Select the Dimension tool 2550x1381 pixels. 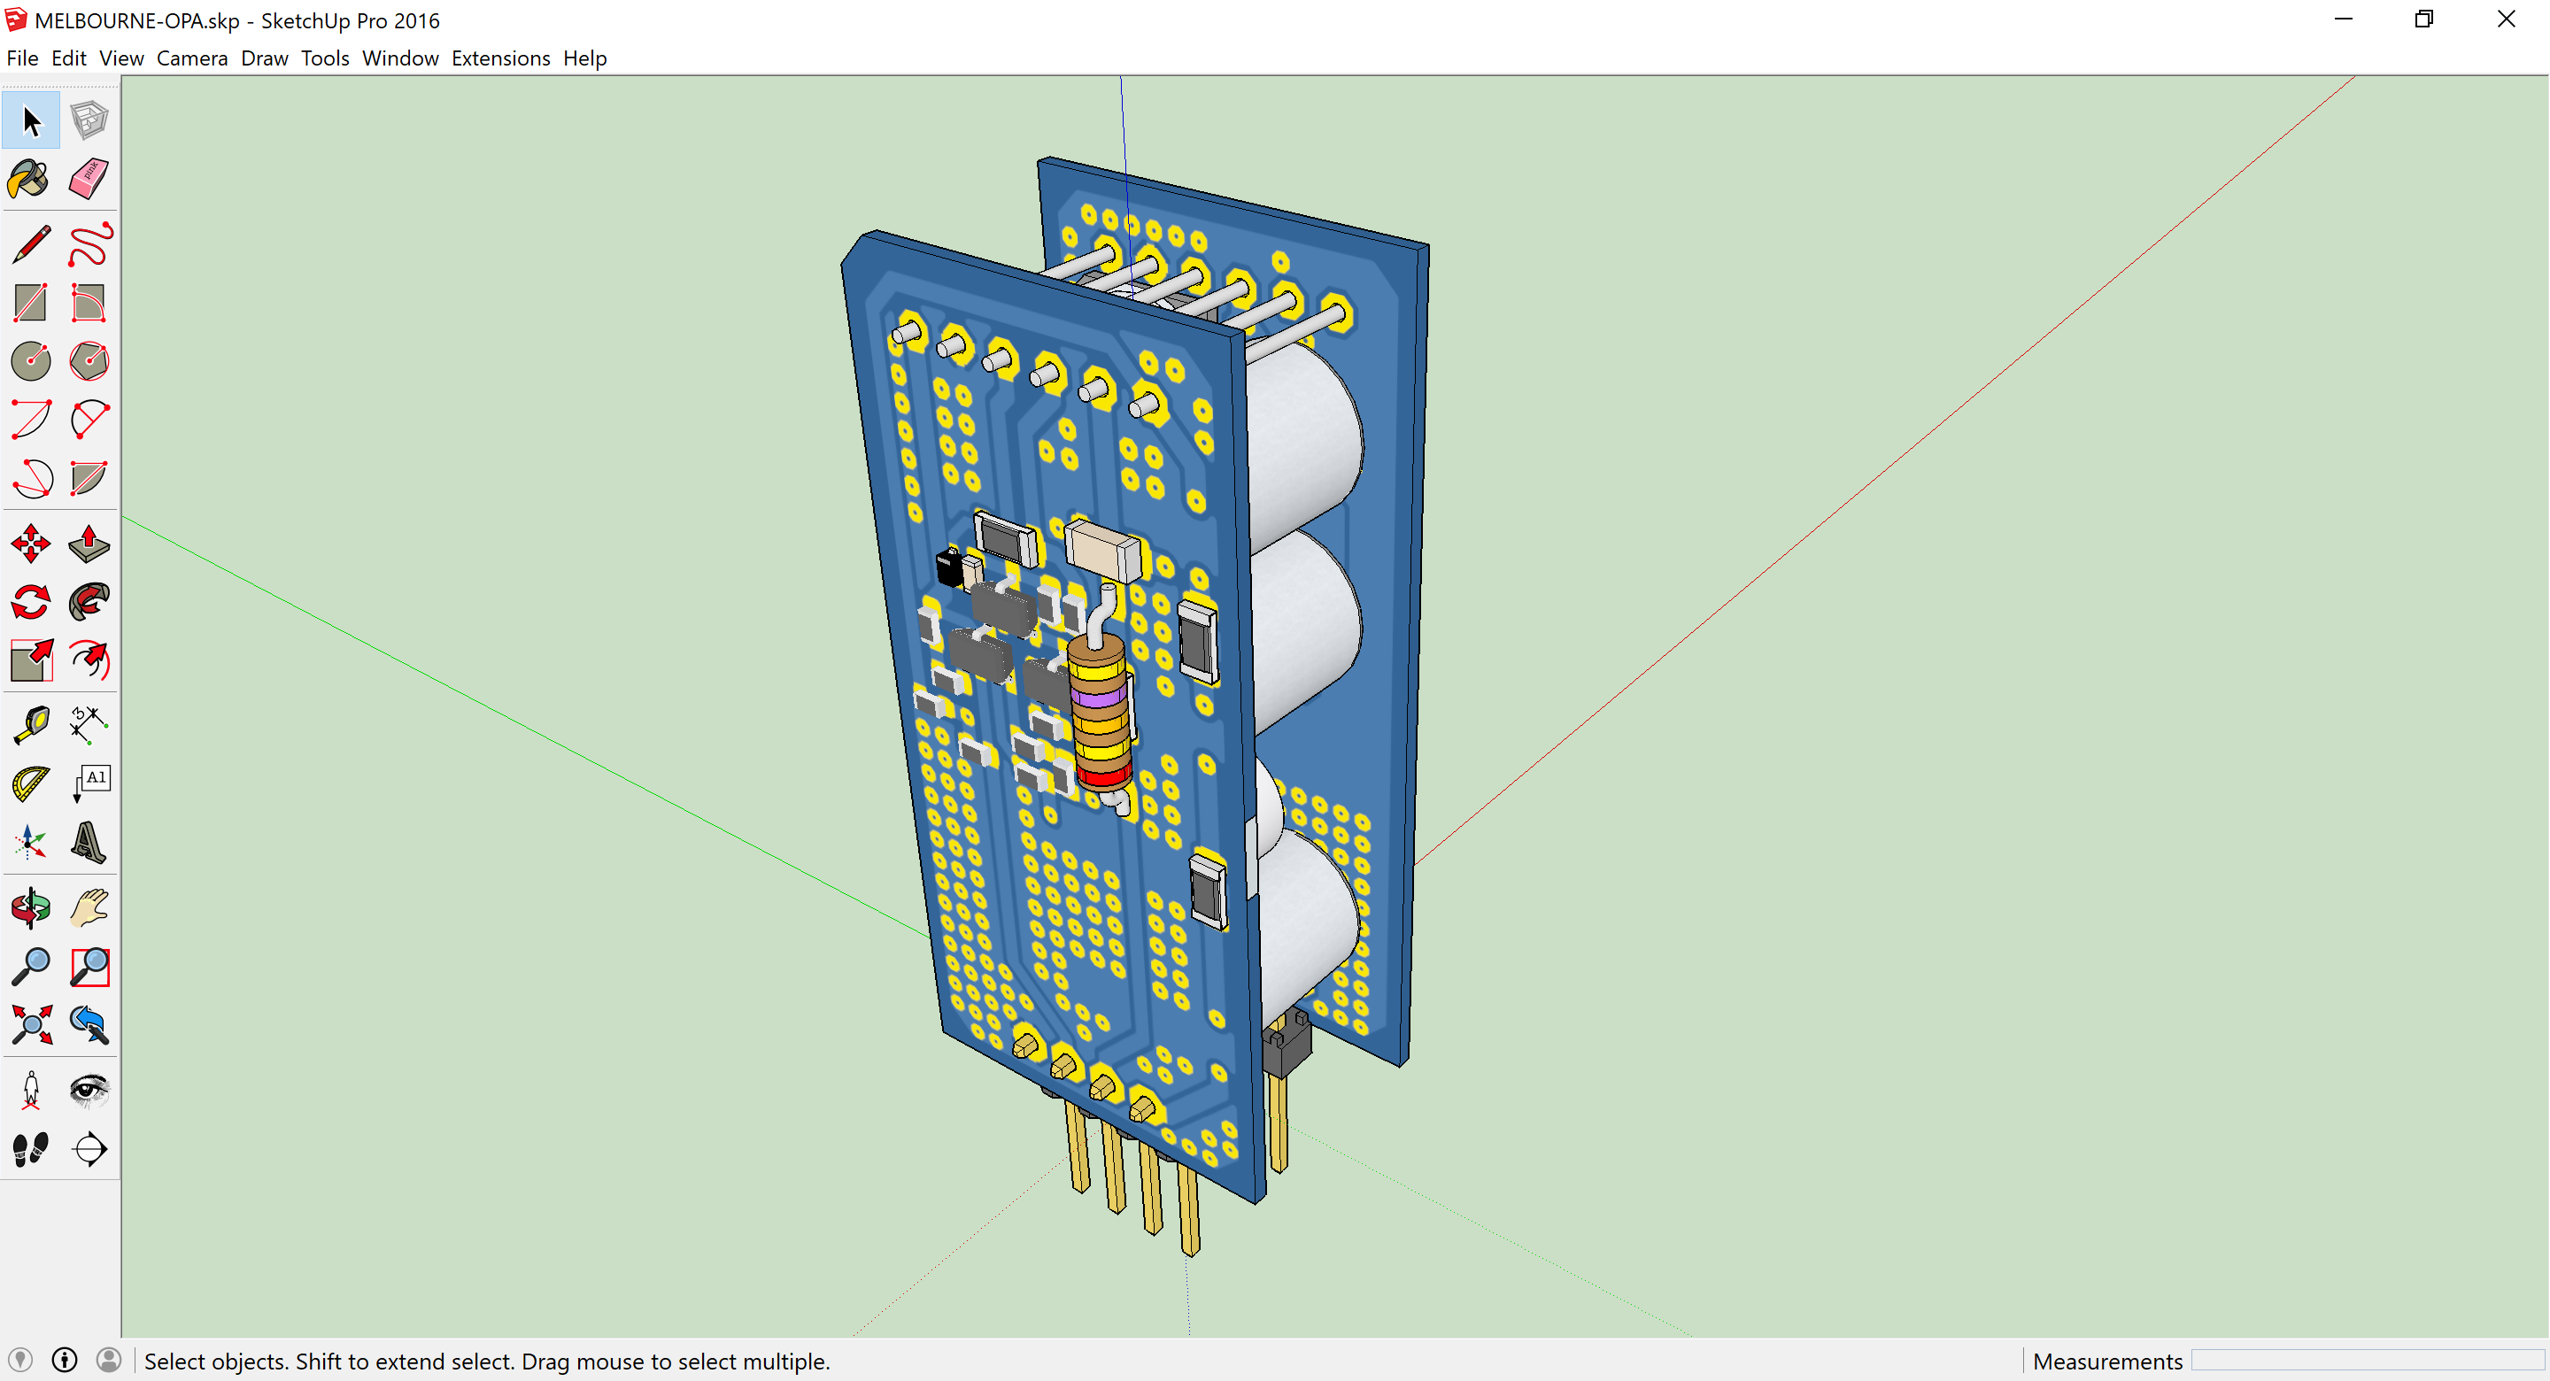89,726
